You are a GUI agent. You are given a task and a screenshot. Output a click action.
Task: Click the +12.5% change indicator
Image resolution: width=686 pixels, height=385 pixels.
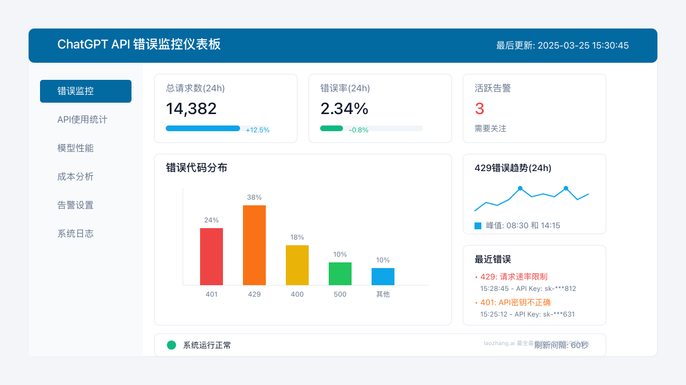pyautogui.click(x=258, y=130)
